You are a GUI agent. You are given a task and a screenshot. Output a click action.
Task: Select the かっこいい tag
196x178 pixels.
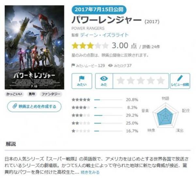coord(14,94)
